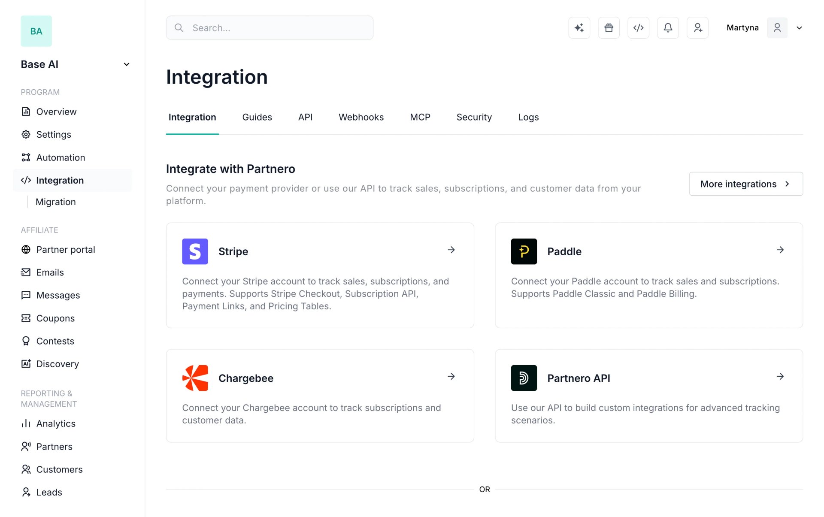Go to Contests in the sidebar

point(55,341)
